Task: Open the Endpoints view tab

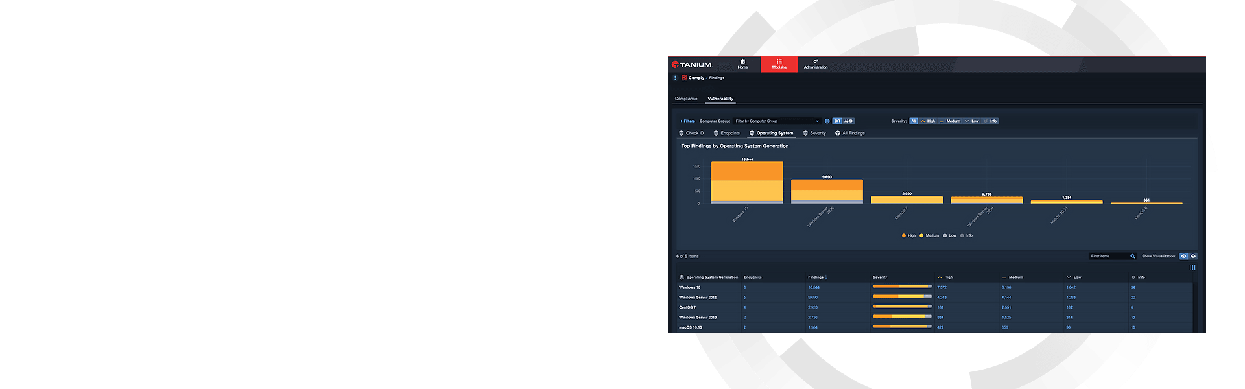Action: 727,133
